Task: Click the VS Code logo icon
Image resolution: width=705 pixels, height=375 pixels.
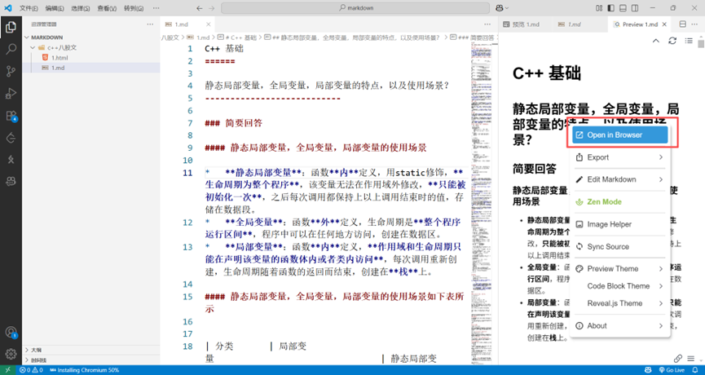Action: click(7, 8)
